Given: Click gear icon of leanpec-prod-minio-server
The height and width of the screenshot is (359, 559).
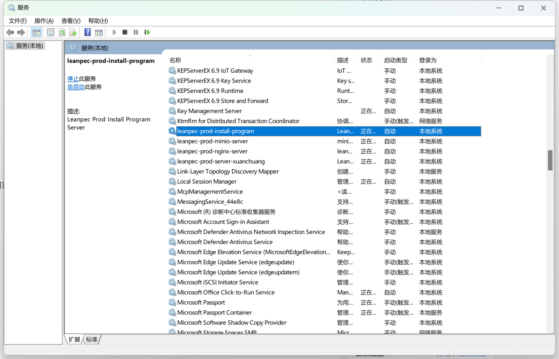Looking at the screenshot, I should 172,141.
